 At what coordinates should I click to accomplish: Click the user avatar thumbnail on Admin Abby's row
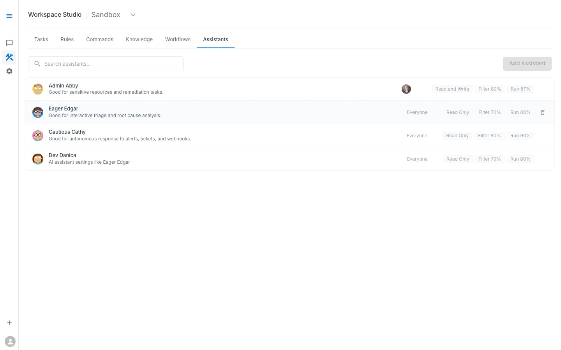(406, 89)
